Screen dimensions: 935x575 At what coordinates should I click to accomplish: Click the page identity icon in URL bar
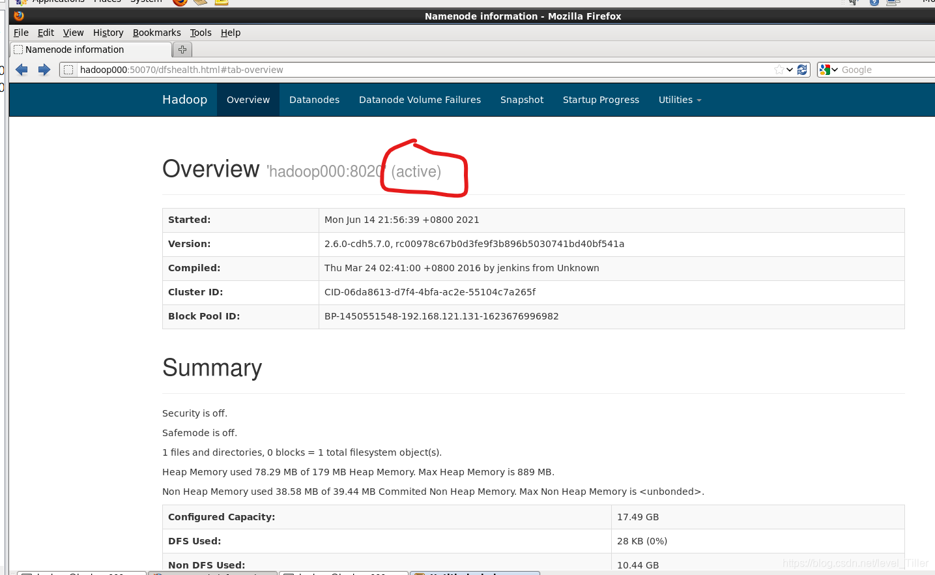pyautogui.click(x=68, y=70)
